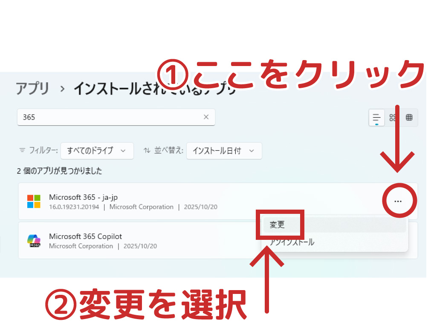The width and height of the screenshot is (431, 331).
Task: Switch to grid view layout icon
Action: coord(393,118)
